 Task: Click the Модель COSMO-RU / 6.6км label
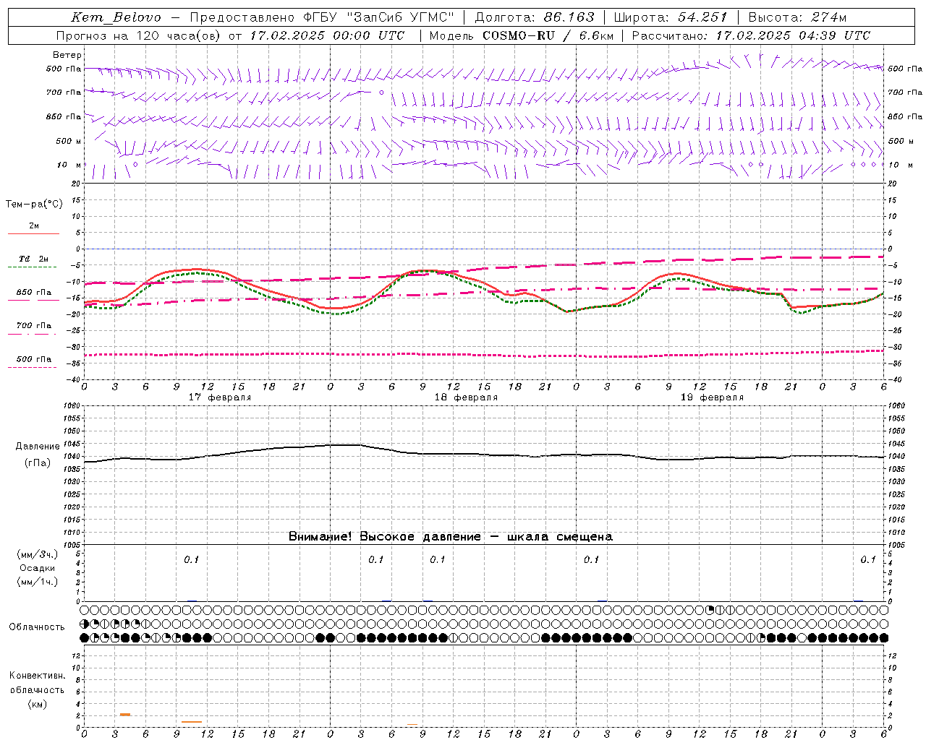click(x=521, y=35)
